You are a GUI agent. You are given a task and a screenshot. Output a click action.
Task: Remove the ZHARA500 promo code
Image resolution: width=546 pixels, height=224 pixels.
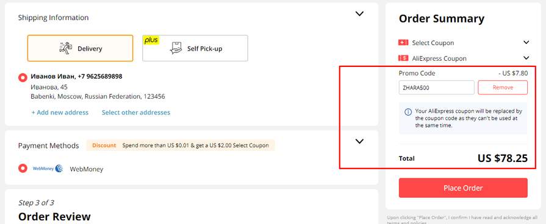503,88
